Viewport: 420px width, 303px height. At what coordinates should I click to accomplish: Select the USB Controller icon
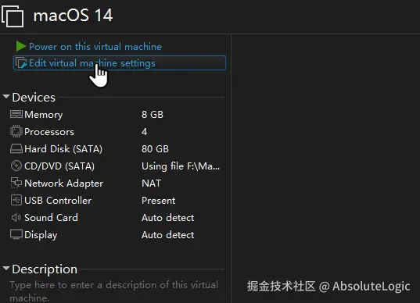point(16,200)
